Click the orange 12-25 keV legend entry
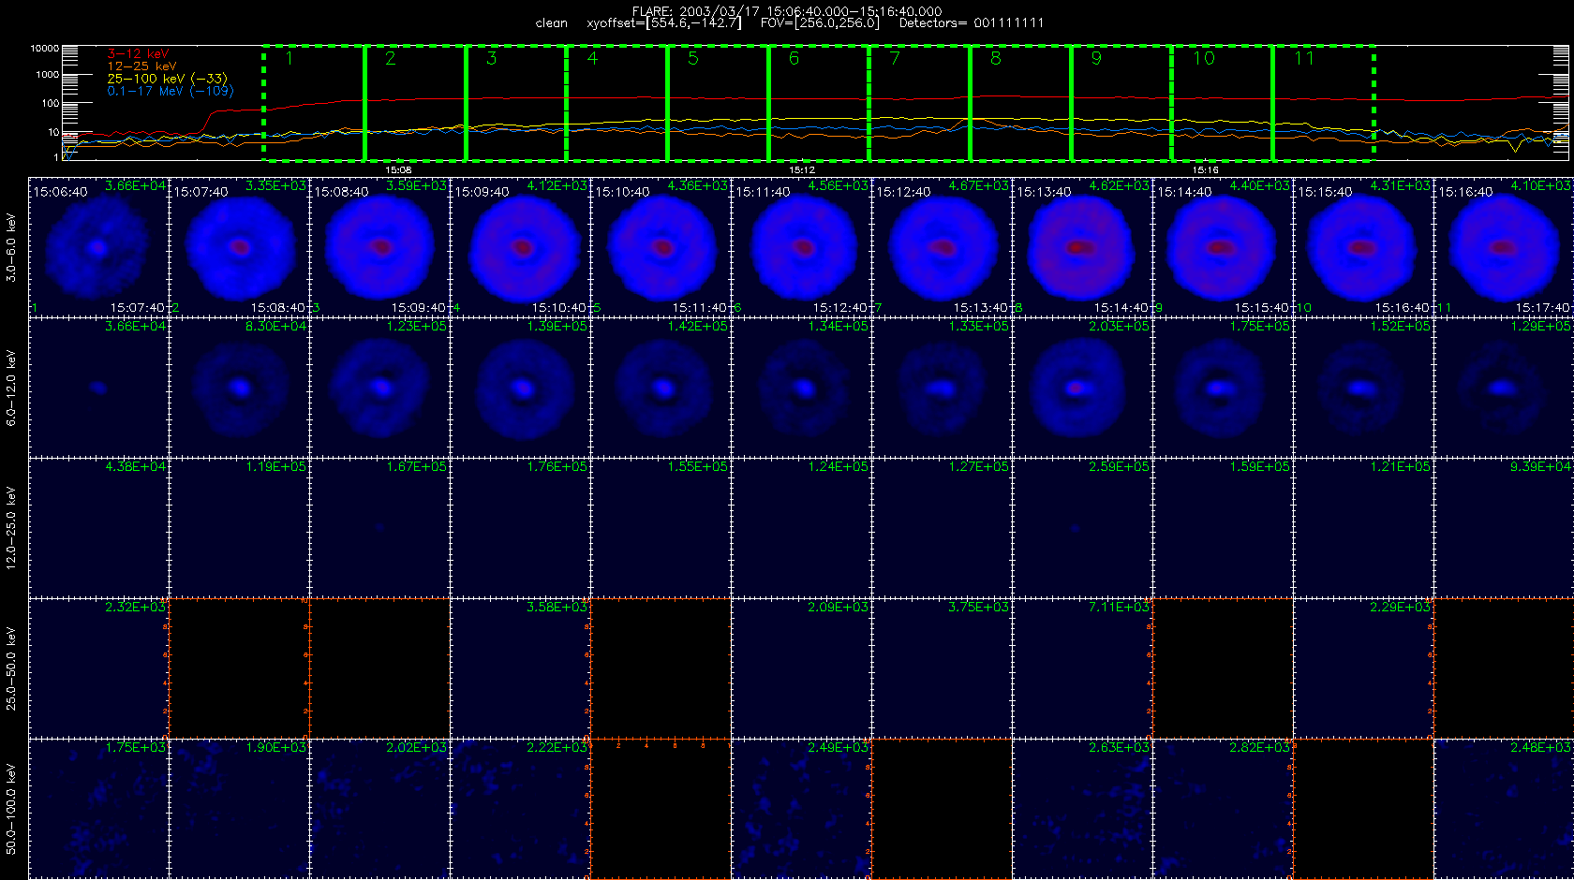Screen dimensions: 1574x880 141,66
